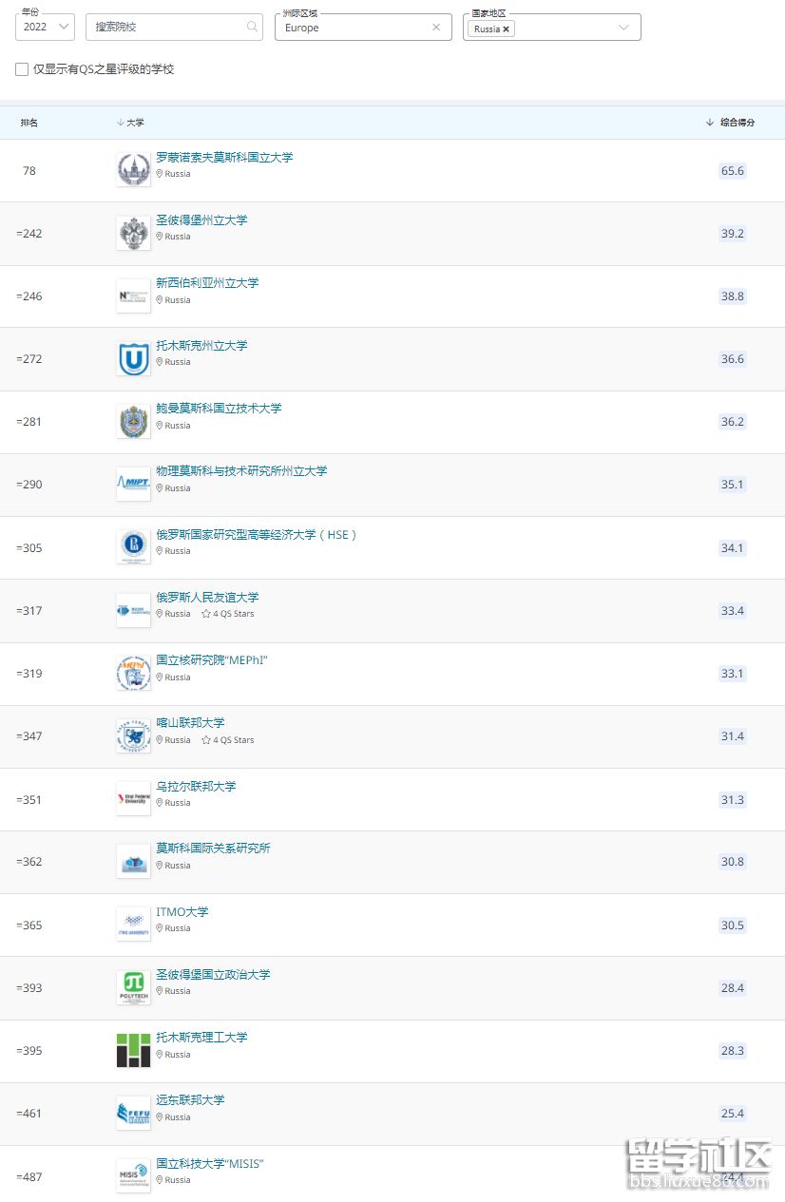The image size is (785, 1202).
Task: Click the MIPT logo icon
Action: coord(133,485)
